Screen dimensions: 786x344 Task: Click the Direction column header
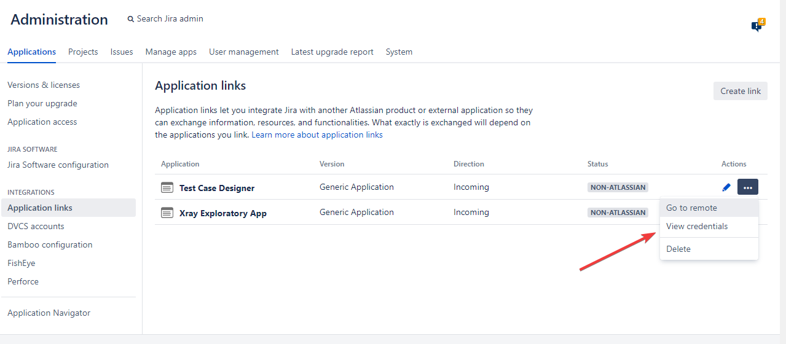(469, 164)
